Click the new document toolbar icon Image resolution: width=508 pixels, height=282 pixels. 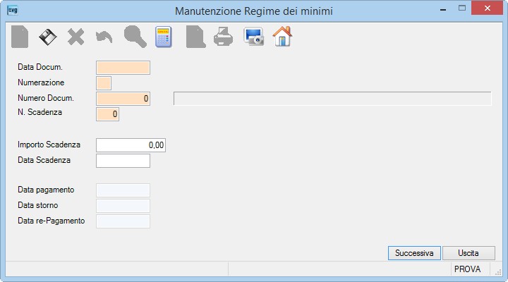pyautogui.click(x=20, y=37)
